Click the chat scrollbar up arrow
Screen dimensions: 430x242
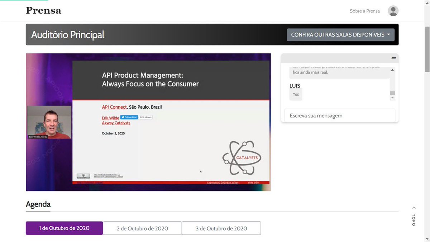coord(392,70)
